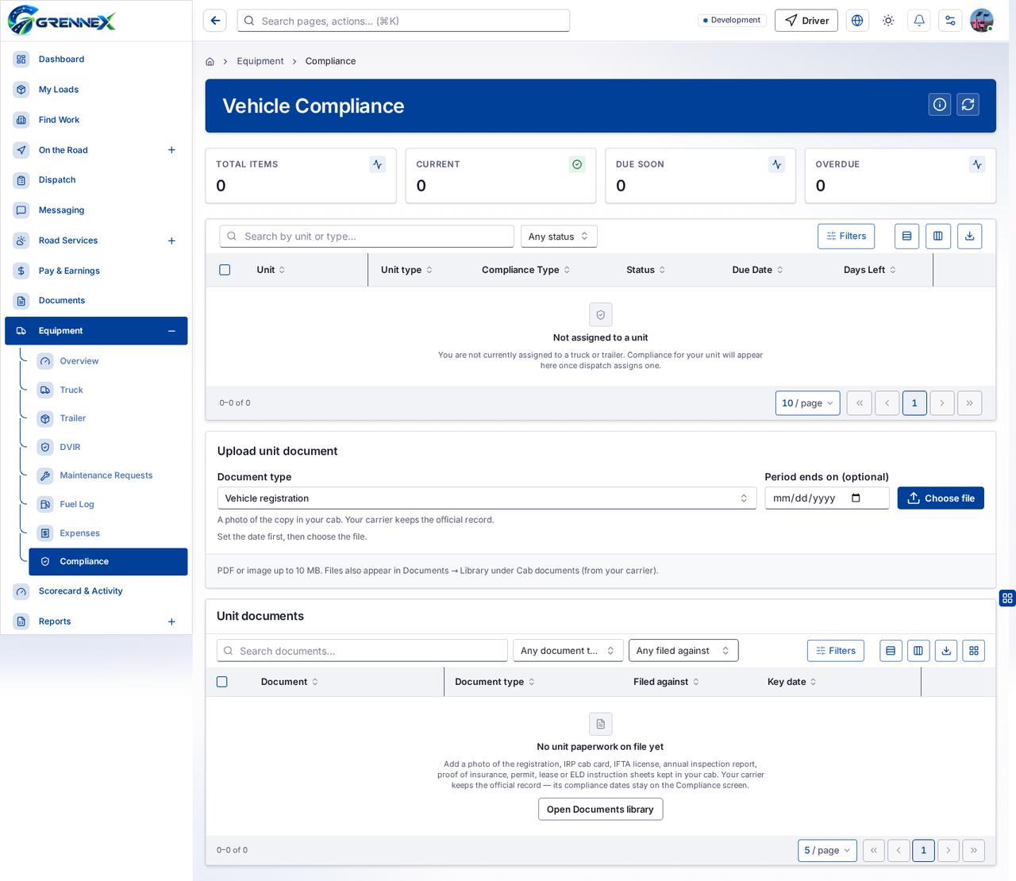The height and width of the screenshot is (881, 1016).
Task: Expand On the Road submenu
Action: 171,150
